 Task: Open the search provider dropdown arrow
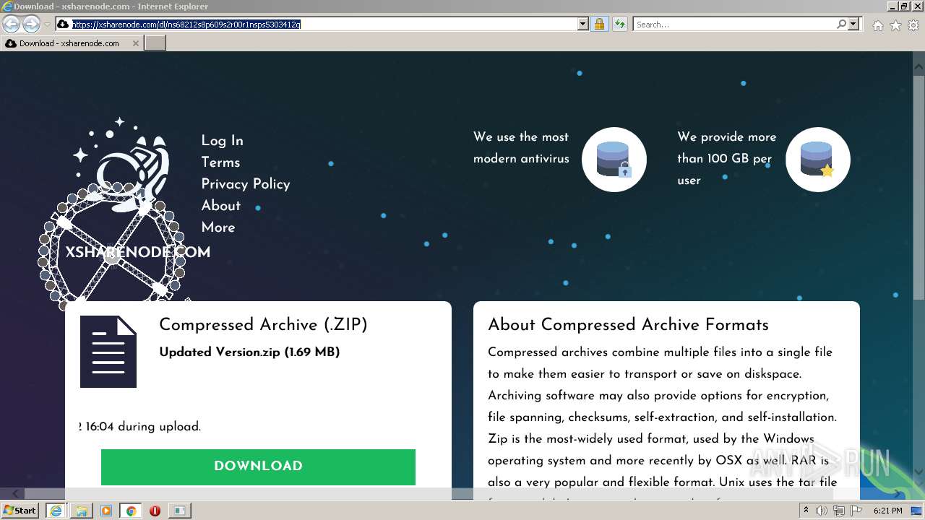[x=853, y=24]
